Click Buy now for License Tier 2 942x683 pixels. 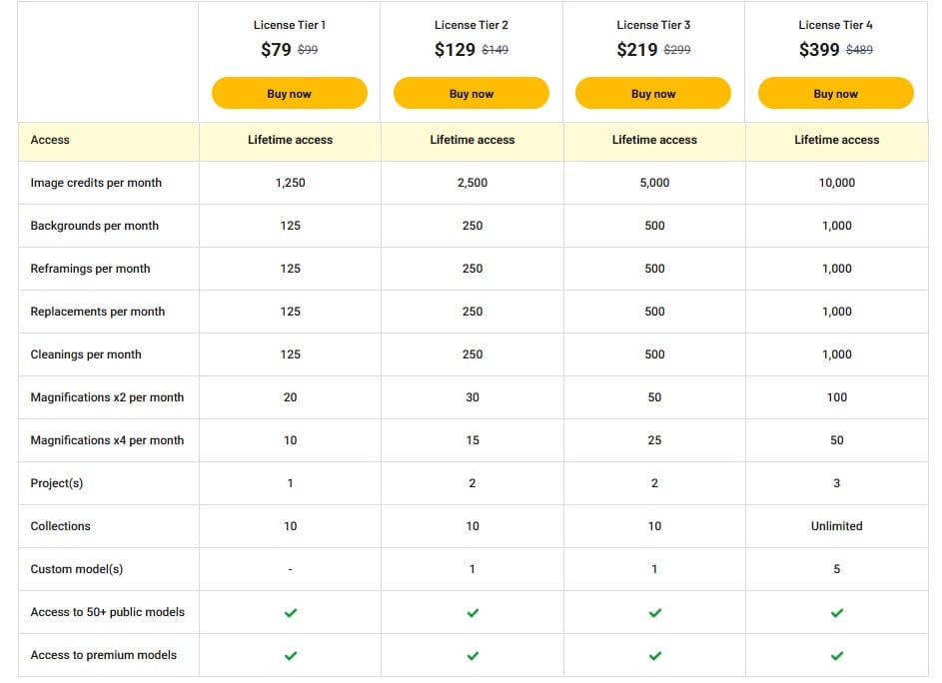coord(471,94)
